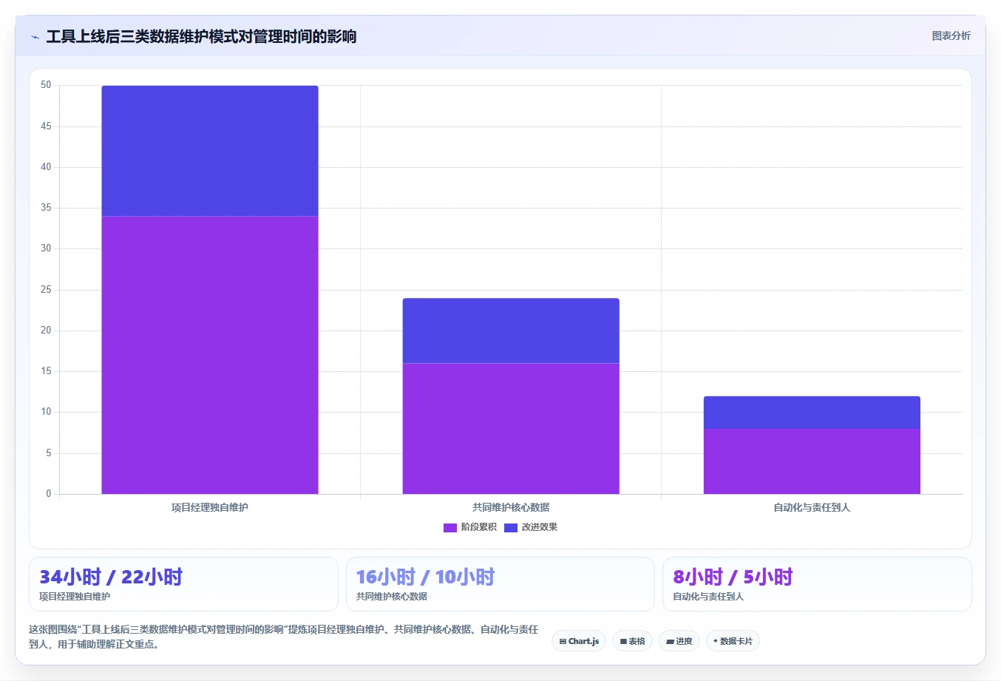Select the purple segment of the 项目经理独自维护 bar
The image size is (1001, 681).
click(x=210, y=355)
